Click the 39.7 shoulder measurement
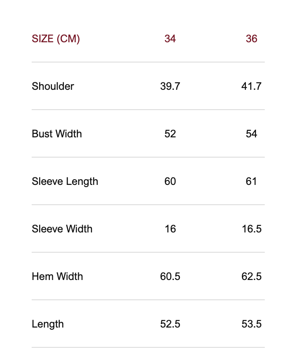307x361 pixels. coord(170,86)
